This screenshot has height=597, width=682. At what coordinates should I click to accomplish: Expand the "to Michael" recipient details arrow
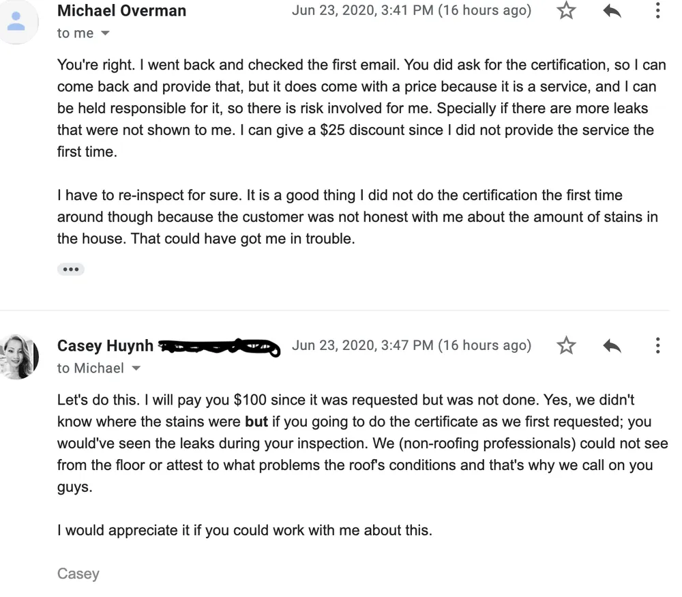click(x=136, y=368)
